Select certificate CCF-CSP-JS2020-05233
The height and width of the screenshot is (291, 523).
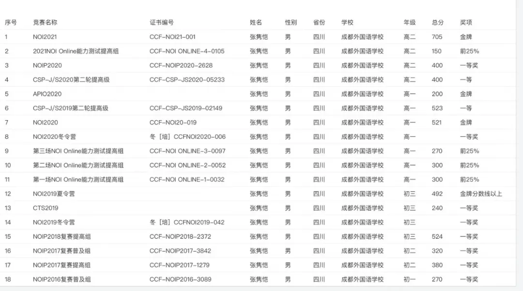(x=187, y=80)
